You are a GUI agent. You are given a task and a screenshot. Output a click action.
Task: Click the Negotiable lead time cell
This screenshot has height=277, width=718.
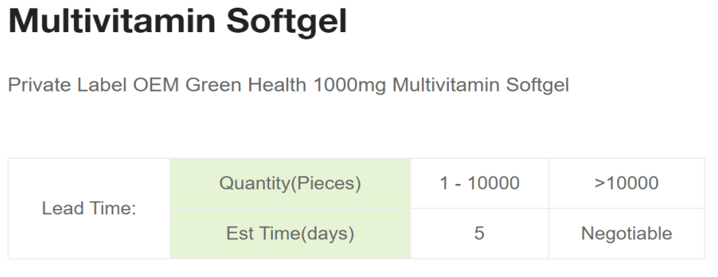626,234
